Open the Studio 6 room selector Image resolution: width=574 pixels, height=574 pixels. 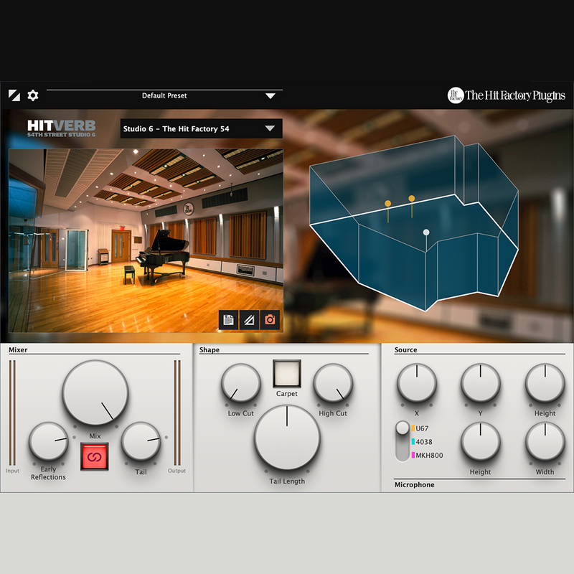[202, 128]
